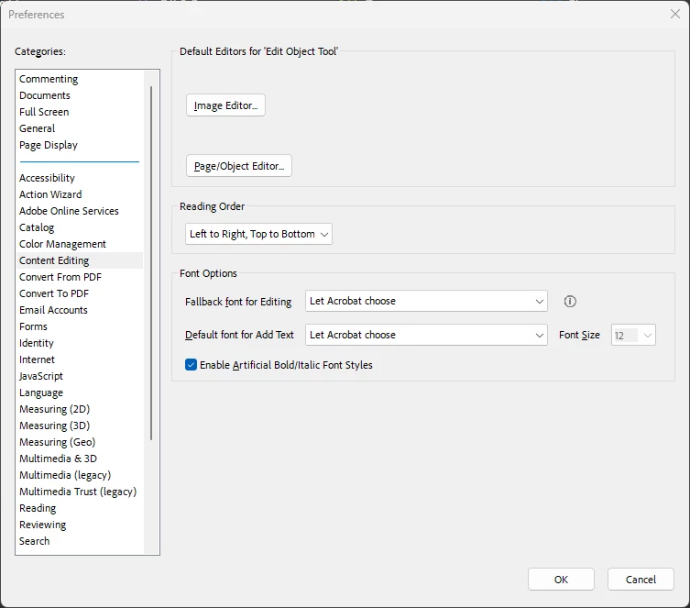Select the Content Editing category
Viewport: 690px width, 608px height.
point(80,260)
